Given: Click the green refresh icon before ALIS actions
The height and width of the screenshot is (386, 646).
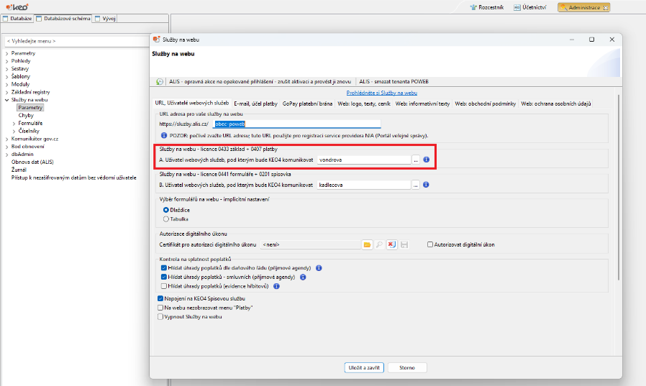Looking at the screenshot, I should pyautogui.click(x=160, y=81).
